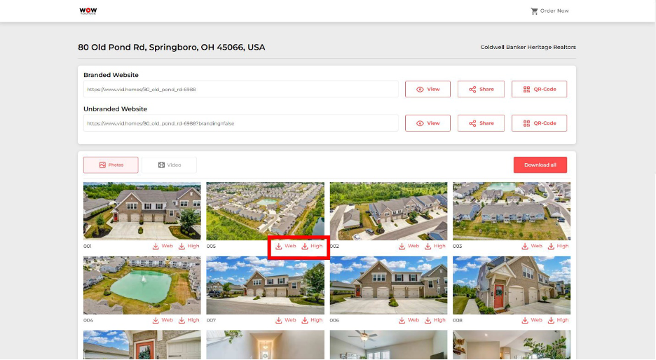Download High version of photo 004
Image resolution: width=656 pixels, height=360 pixels.
pyautogui.click(x=189, y=320)
